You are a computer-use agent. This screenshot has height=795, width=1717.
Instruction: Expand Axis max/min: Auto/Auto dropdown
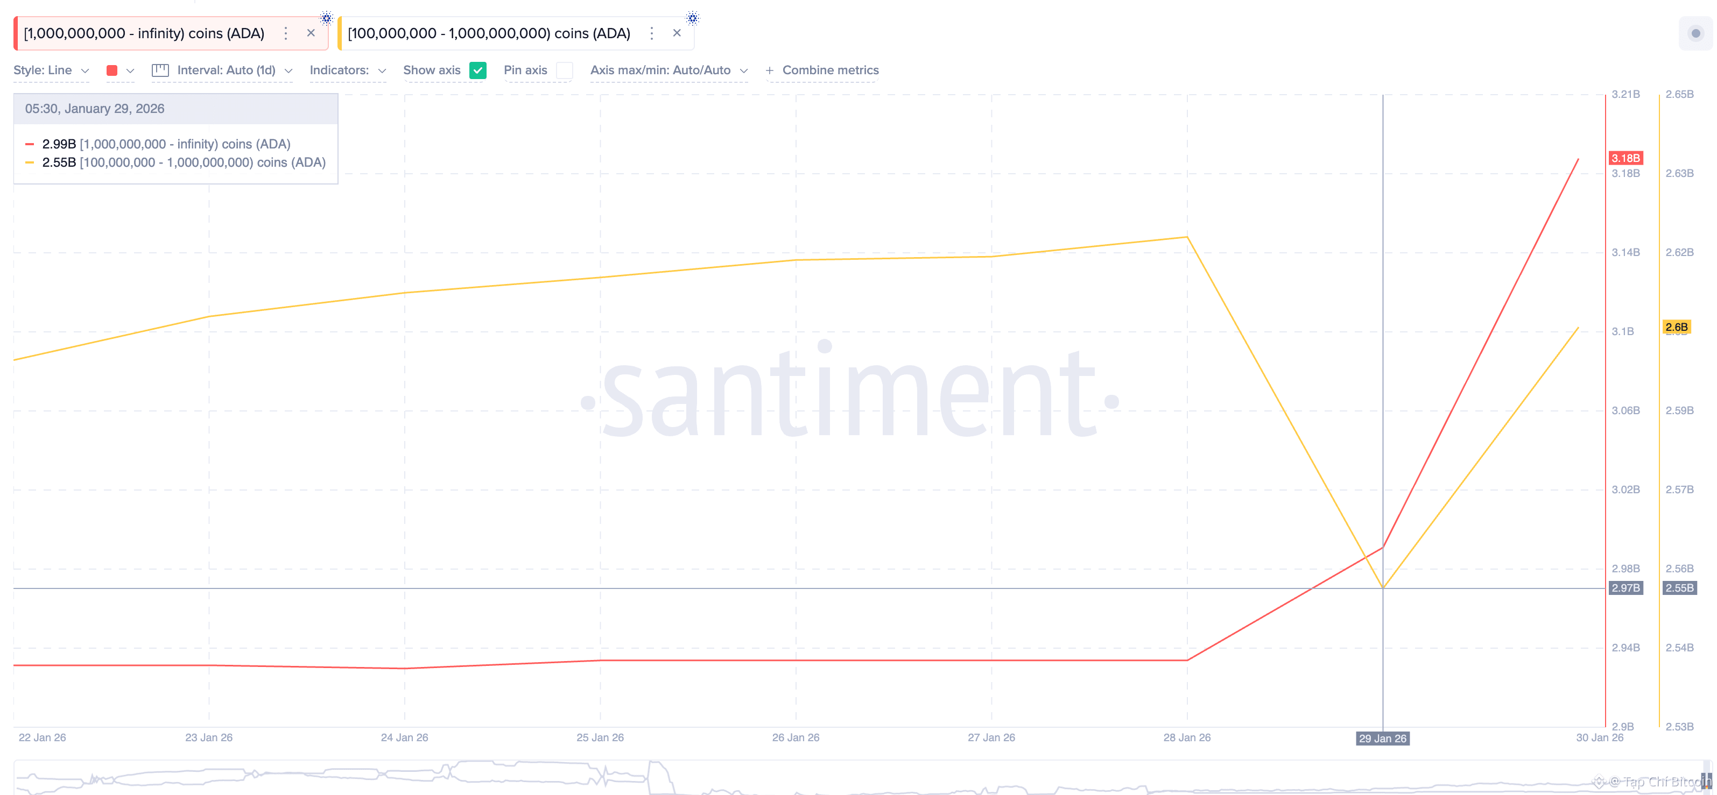(668, 70)
